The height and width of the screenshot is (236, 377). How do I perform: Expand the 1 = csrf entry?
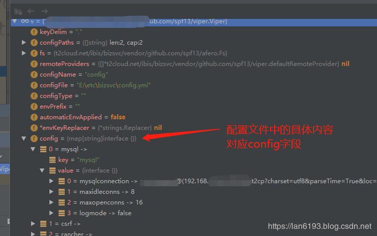click(33, 223)
